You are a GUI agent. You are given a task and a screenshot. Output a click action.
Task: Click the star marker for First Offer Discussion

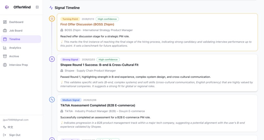tap(52, 19)
